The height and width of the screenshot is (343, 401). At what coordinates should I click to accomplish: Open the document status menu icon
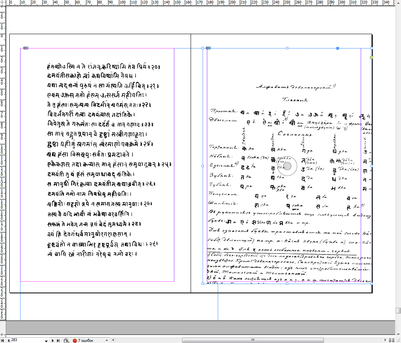pyautogui.click(x=66, y=340)
